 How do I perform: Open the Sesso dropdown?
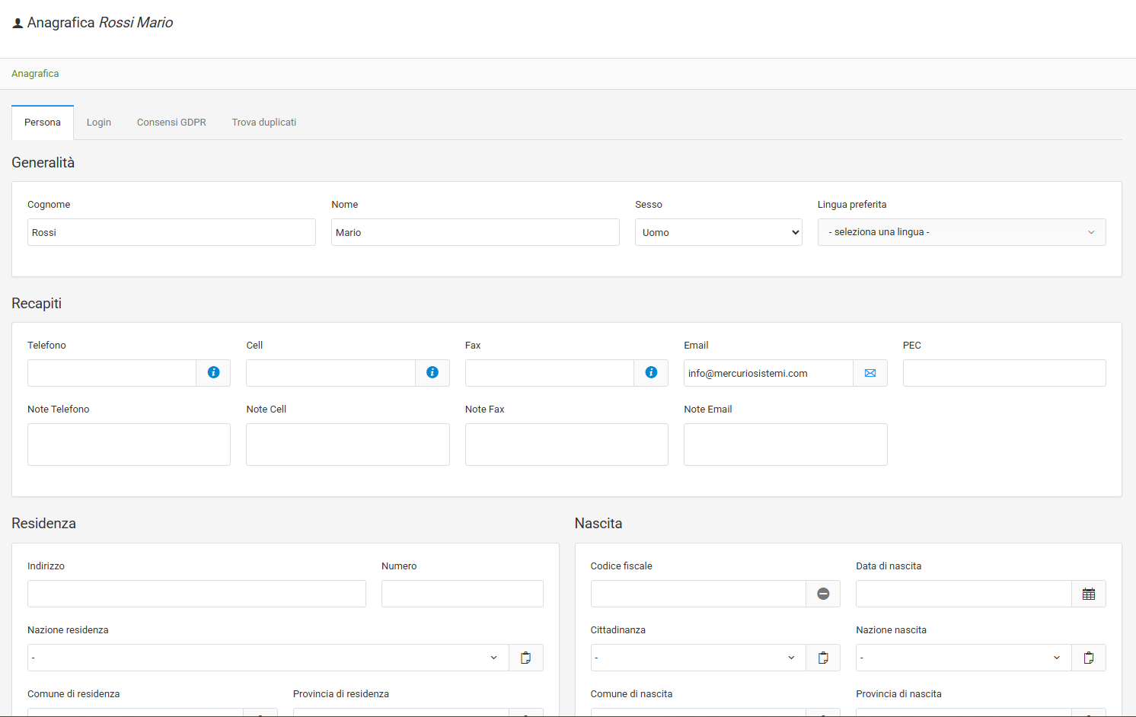[x=718, y=232]
